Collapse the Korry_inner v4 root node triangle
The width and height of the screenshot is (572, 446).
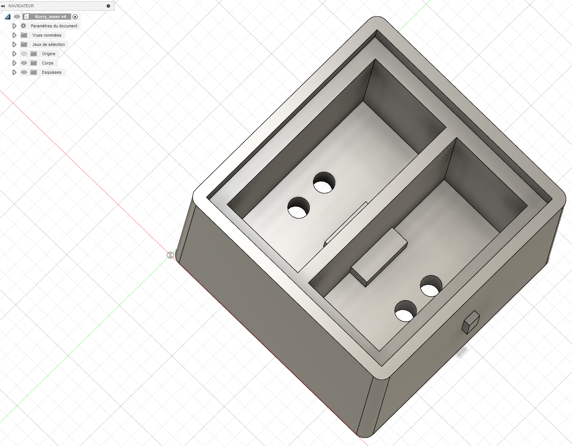[7, 17]
